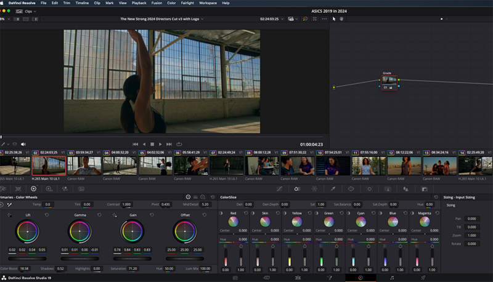Reset the Offset wheel
The width and height of the screenshot is (493, 282).
point(205,215)
